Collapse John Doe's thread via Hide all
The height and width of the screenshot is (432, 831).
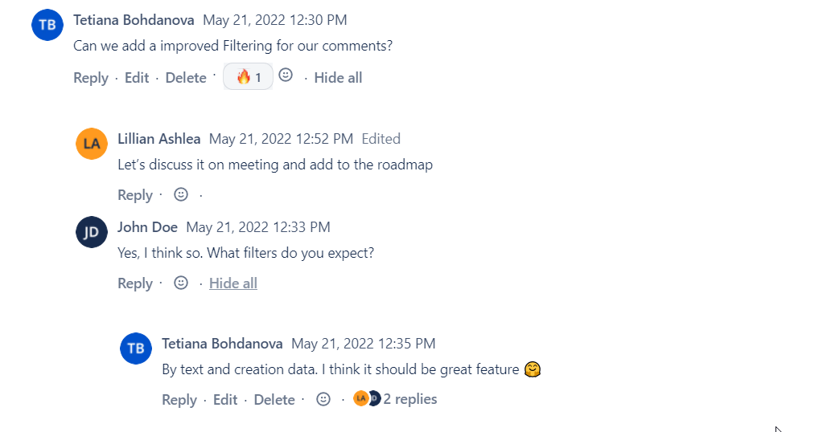click(x=233, y=283)
